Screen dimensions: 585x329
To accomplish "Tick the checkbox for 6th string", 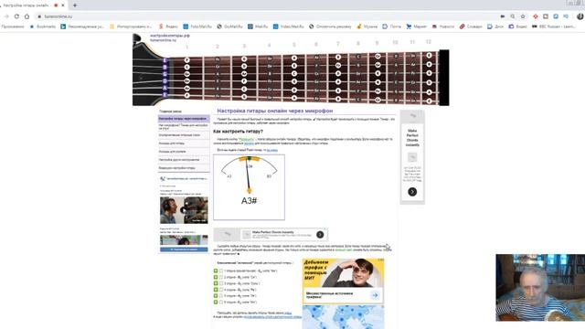I will (221, 302).
